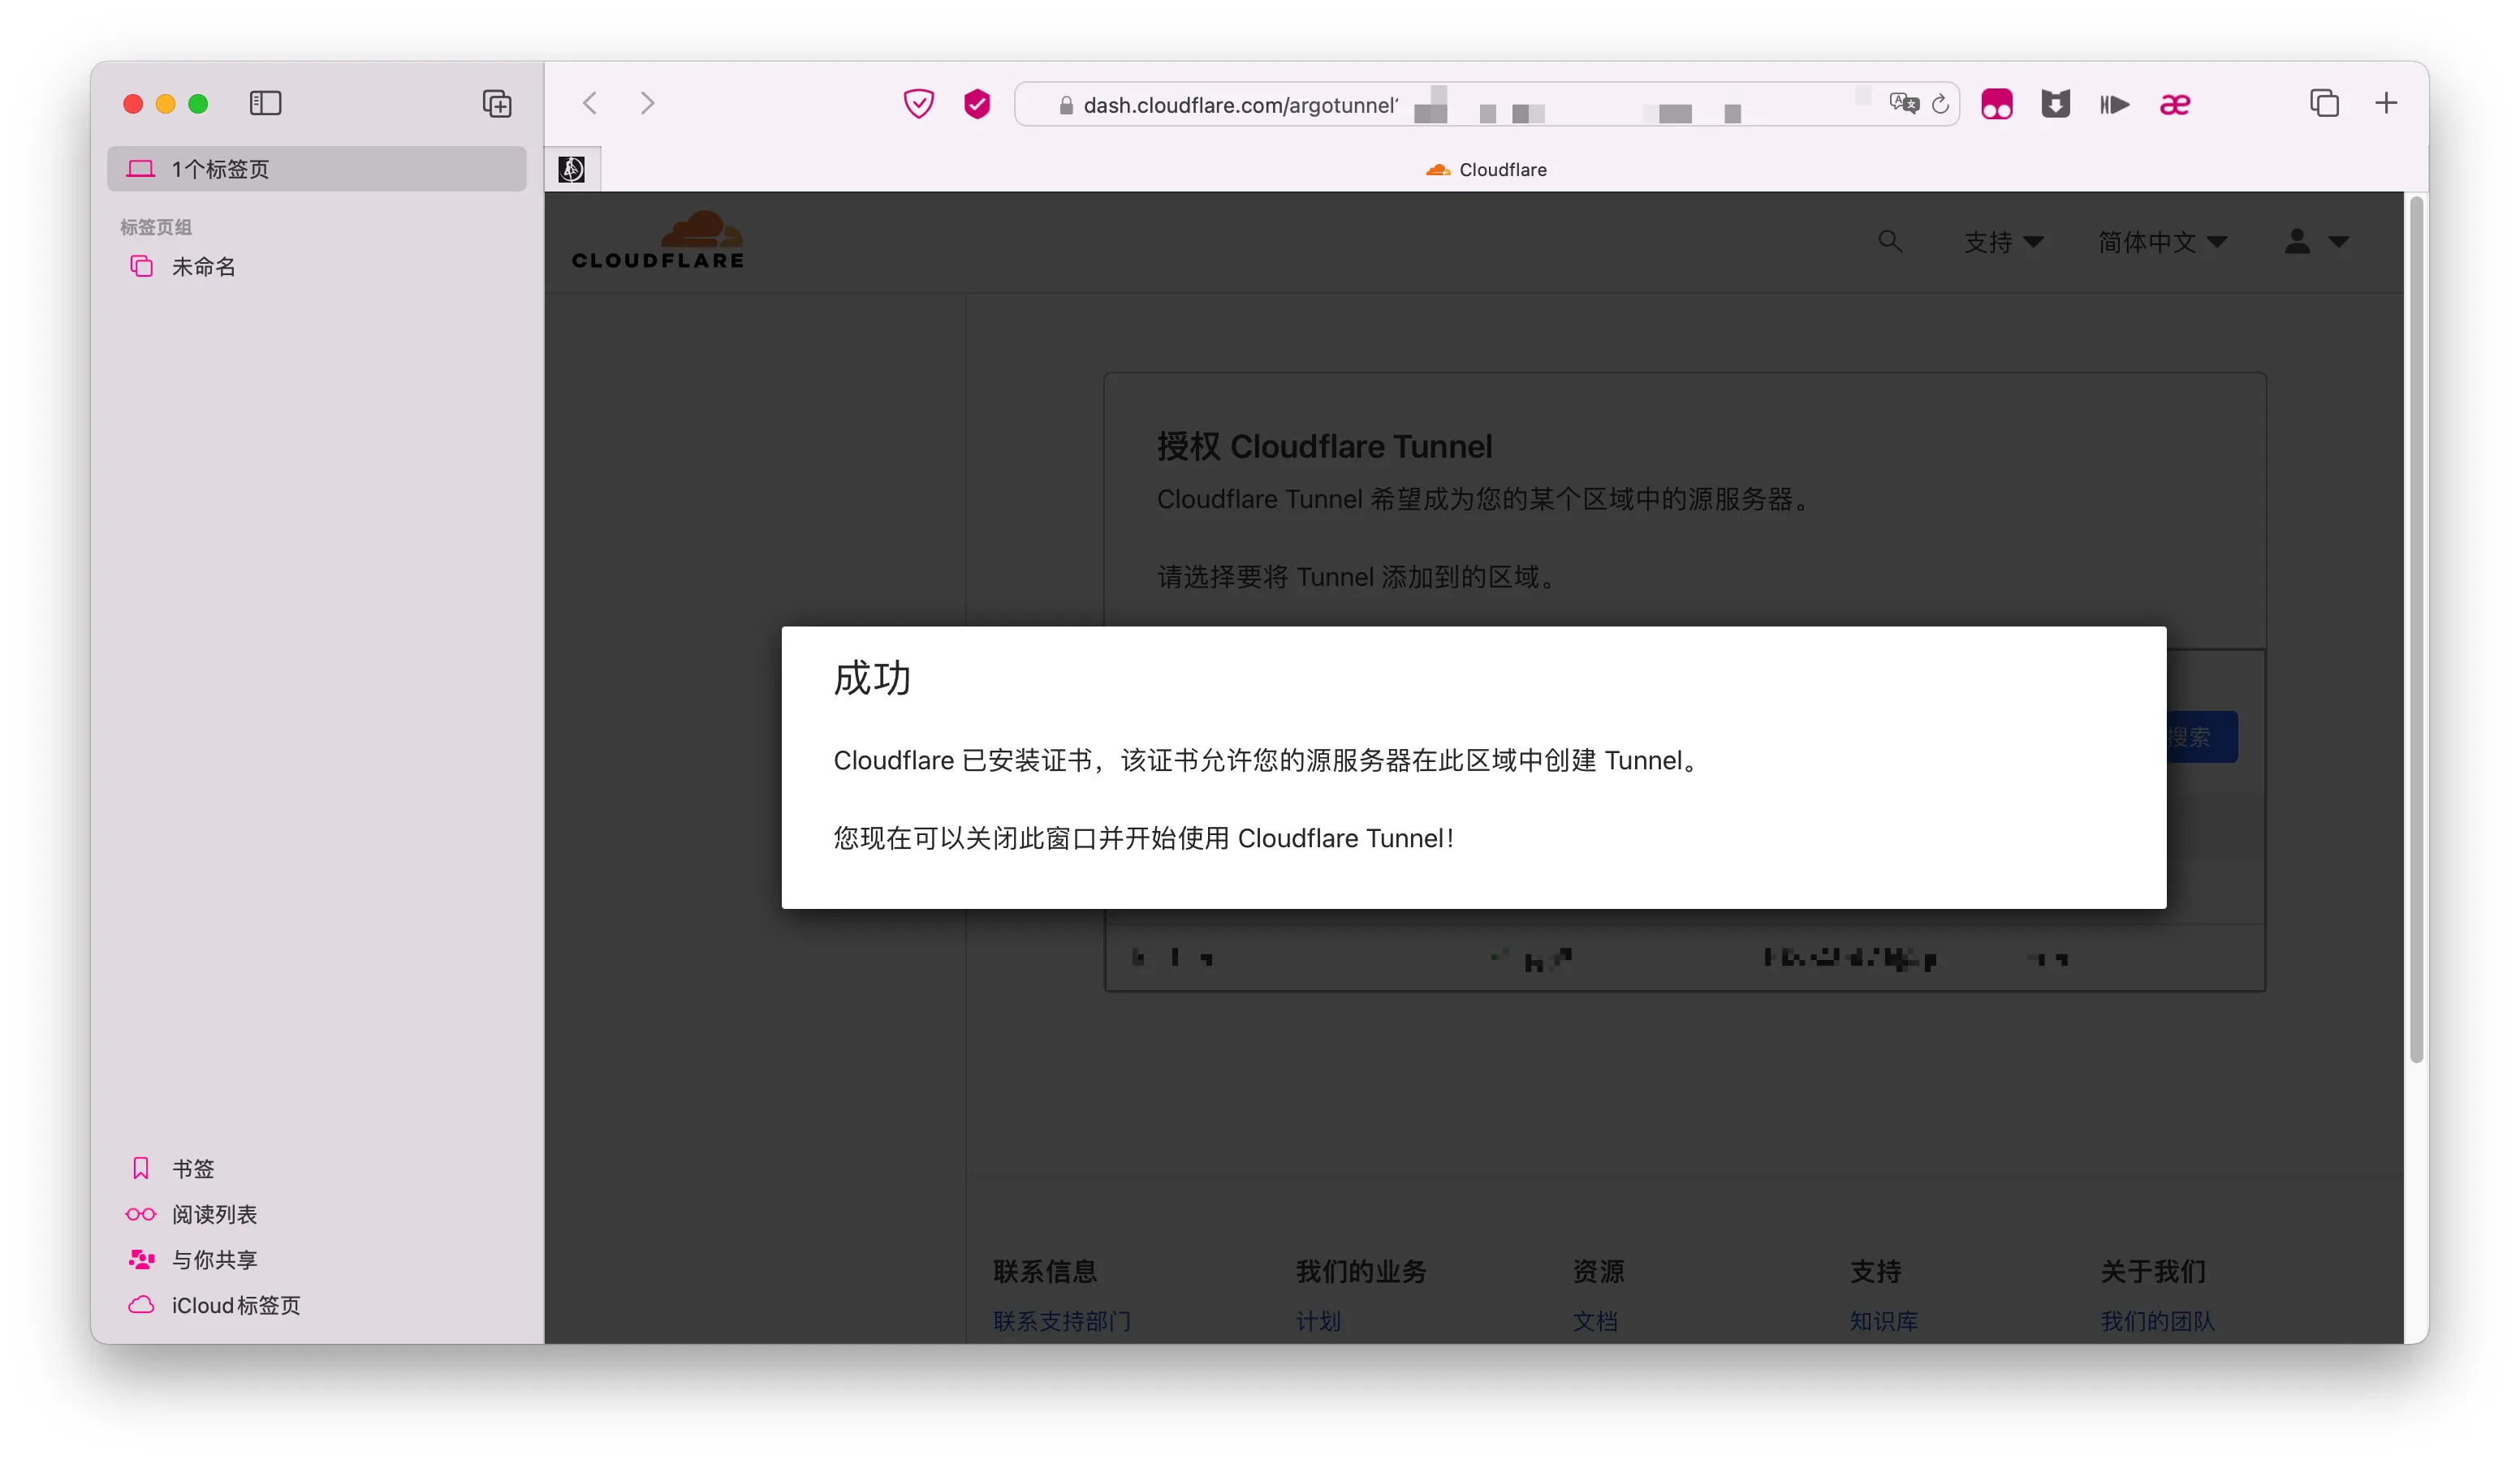Viewport: 2520px width, 1464px height.
Task: Click the page vertical scrollbar
Action: 2417,630
